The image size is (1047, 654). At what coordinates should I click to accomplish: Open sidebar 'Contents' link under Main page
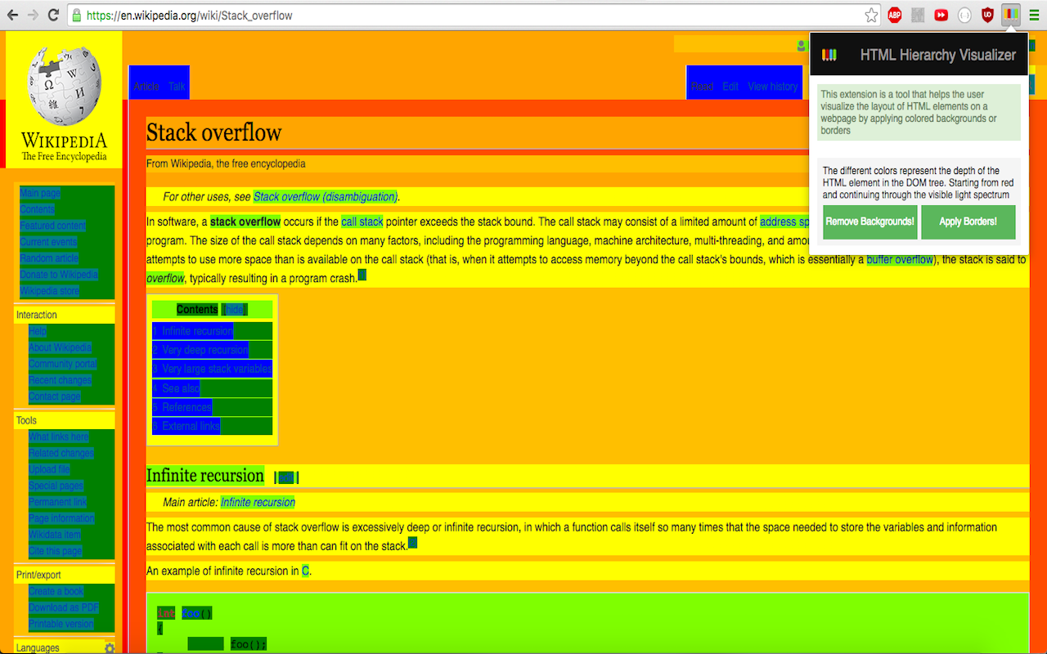(38, 210)
